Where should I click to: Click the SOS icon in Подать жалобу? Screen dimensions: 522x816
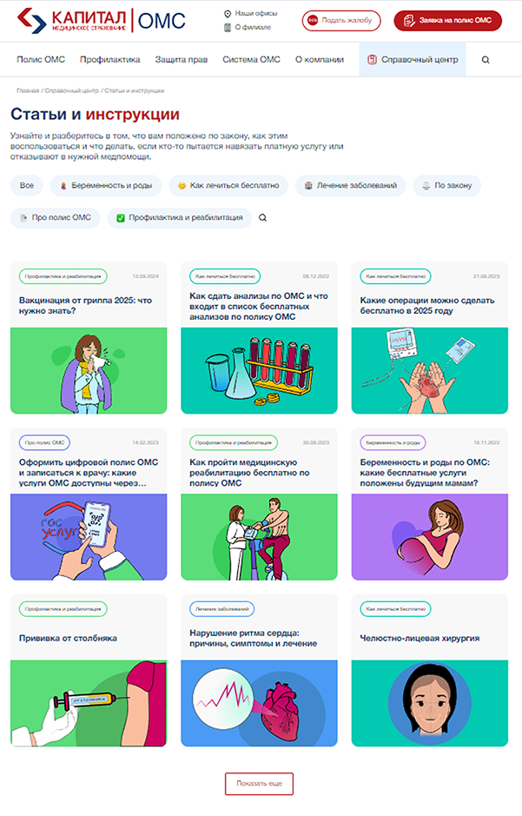[313, 20]
